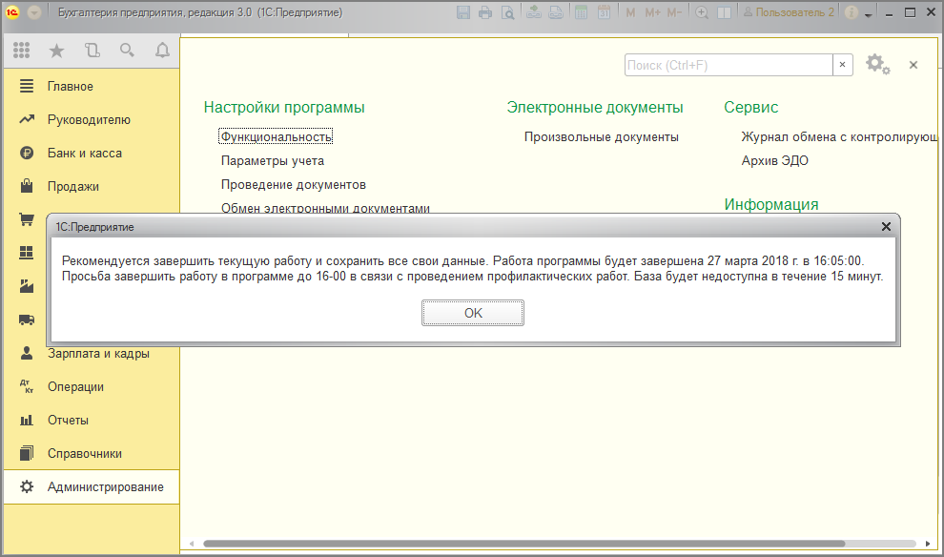This screenshot has height=557, width=944.
Task: Open the Параметры учета link
Action: click(x=273, y=161)
